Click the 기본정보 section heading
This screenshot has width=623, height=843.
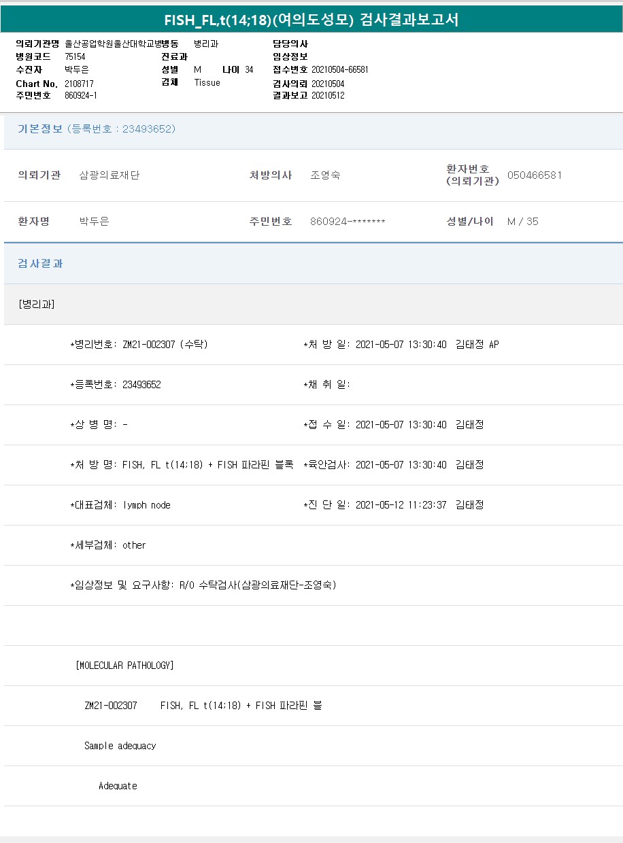pos(40,128)
